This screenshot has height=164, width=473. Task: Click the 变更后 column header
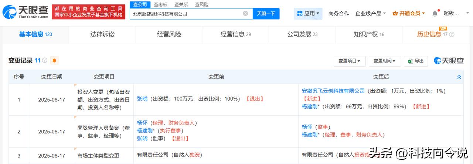(381, 77)
